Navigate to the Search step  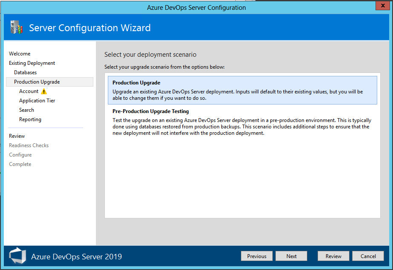pos(26,110)
